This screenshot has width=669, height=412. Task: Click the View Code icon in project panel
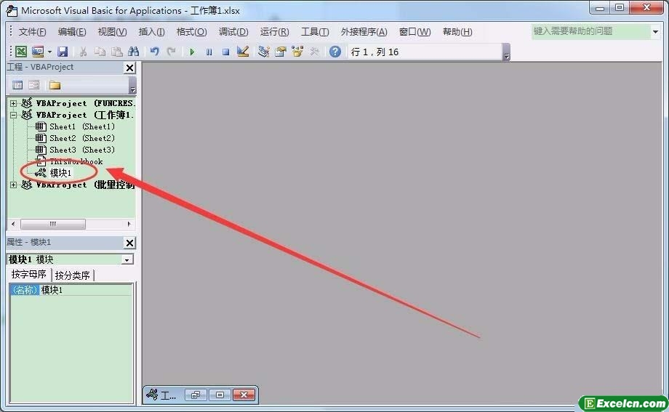click(x=17, y=85)
